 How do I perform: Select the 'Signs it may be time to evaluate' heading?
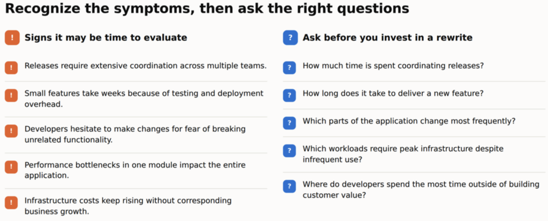[106, 38]
